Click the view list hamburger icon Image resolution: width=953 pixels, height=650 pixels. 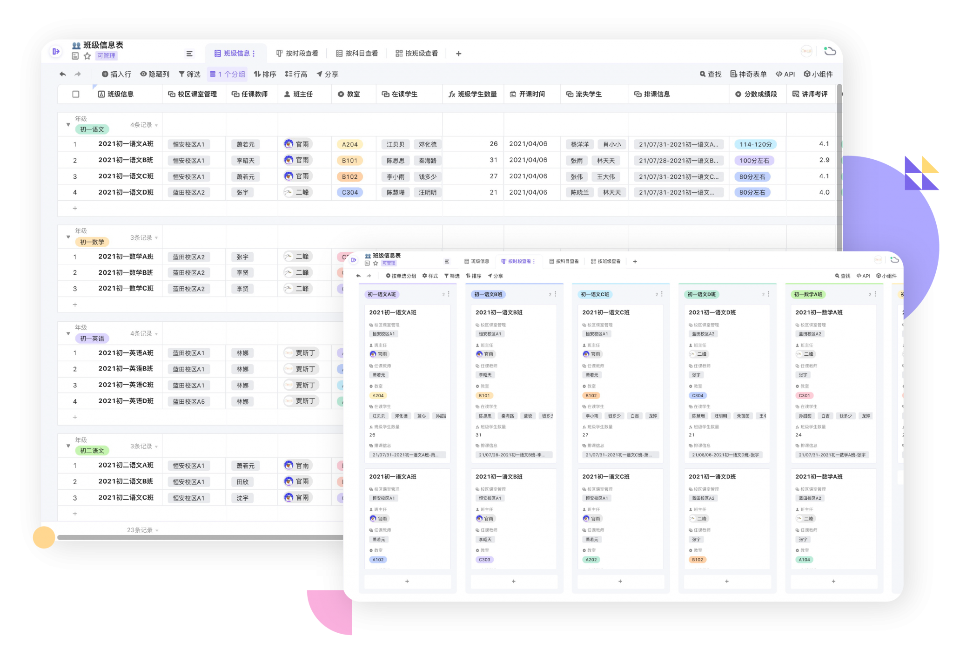click(x=189, y=54)
